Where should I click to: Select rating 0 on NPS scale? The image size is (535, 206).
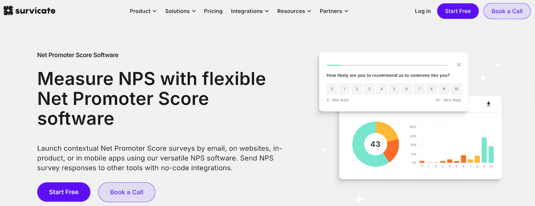point(332,89)
